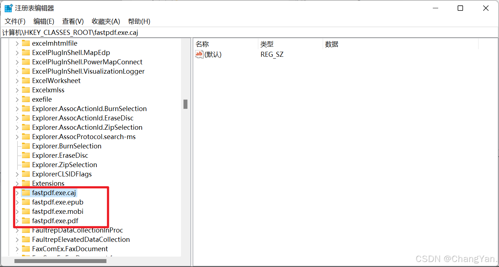Expand the ExcelWorksheet key
This screenshot has height=267, width=499.
tap(17, 80)
